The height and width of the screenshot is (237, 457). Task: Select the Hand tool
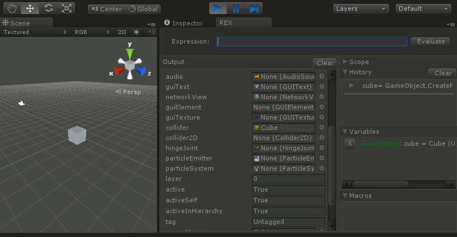tap(12, 8)
